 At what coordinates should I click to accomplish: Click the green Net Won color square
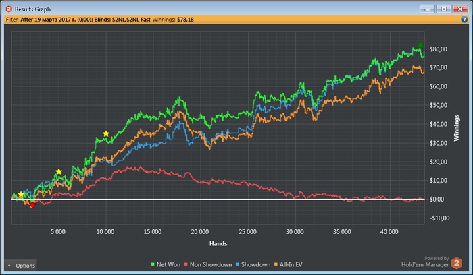pyautogui.click(x=153, y=264)
